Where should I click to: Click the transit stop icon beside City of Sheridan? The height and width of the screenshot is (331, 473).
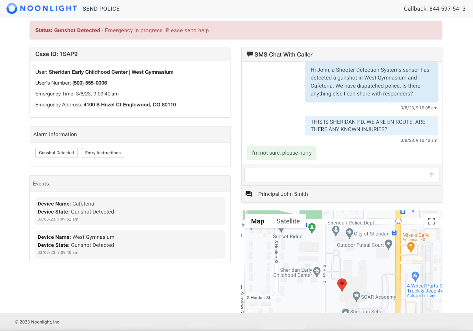click(x=394, y=233)
